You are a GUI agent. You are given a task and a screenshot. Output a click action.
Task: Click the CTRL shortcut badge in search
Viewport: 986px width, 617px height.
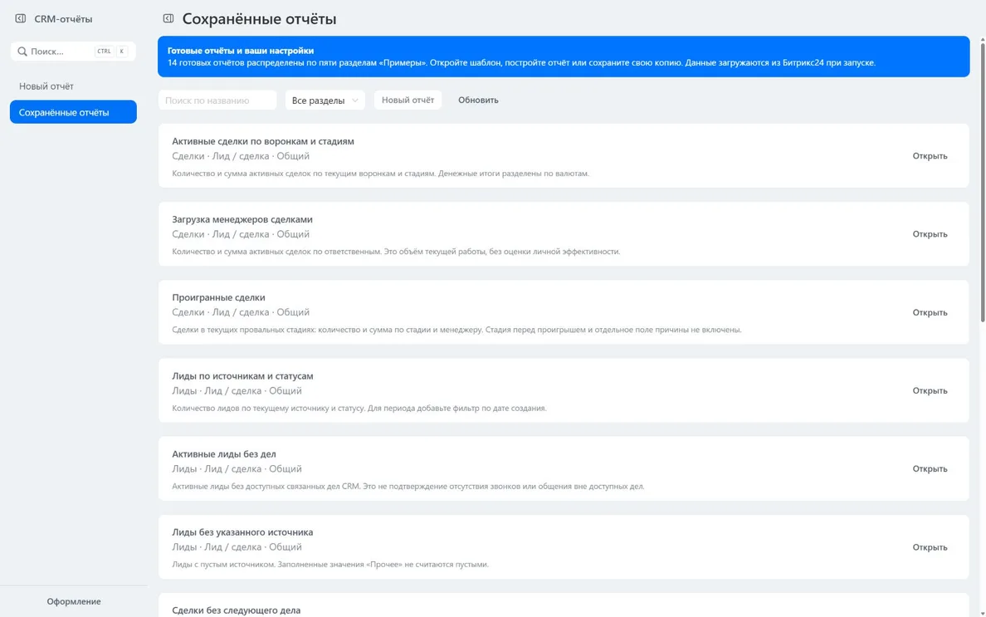[x=104, y=51]
